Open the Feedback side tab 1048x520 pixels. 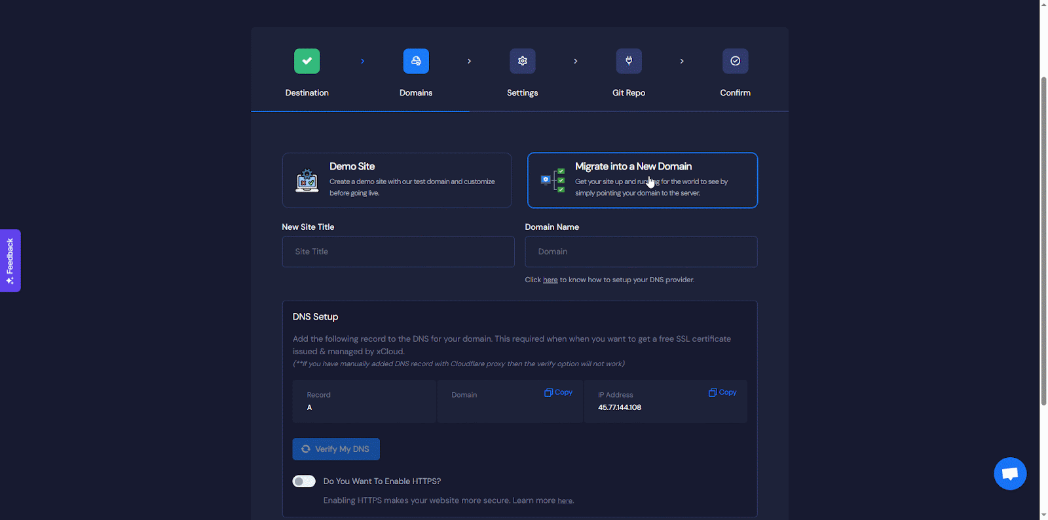pyautogui.click(x=10, y=261)
